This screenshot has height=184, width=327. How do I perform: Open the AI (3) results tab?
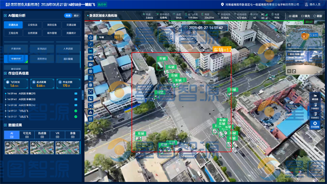12,135
